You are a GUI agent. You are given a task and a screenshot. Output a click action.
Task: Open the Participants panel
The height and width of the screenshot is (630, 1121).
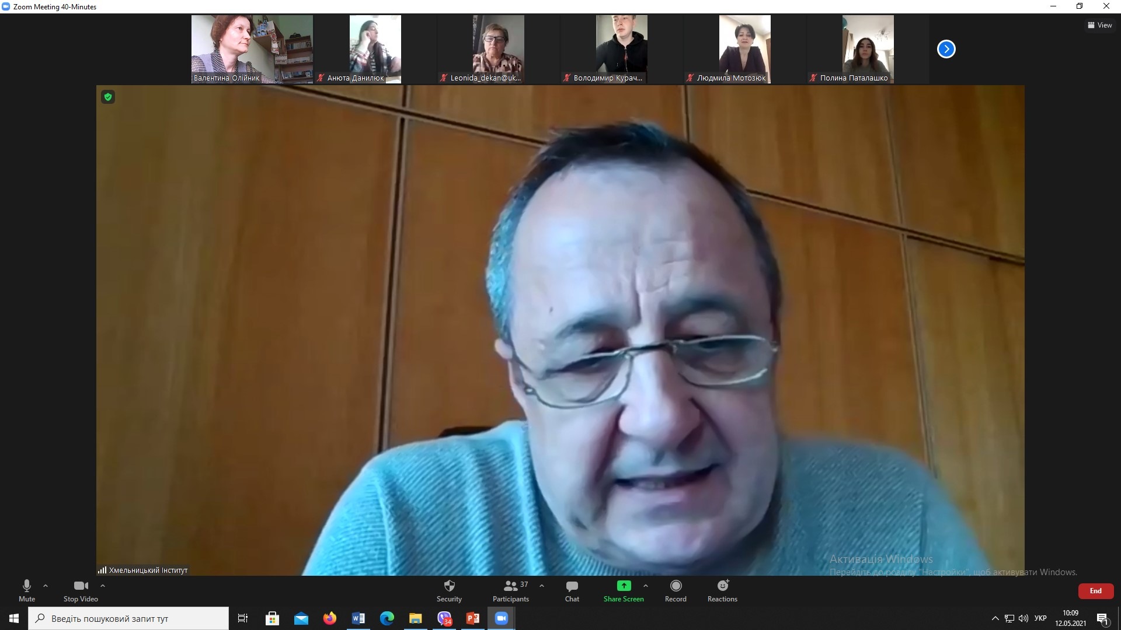point(511,590)
